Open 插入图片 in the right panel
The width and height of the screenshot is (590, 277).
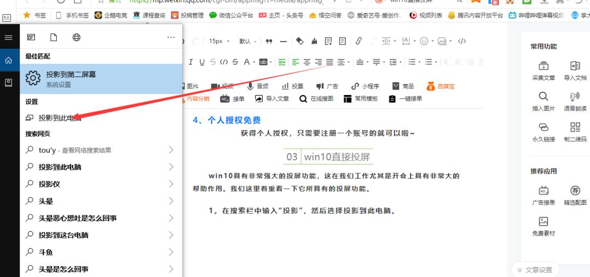544,101
